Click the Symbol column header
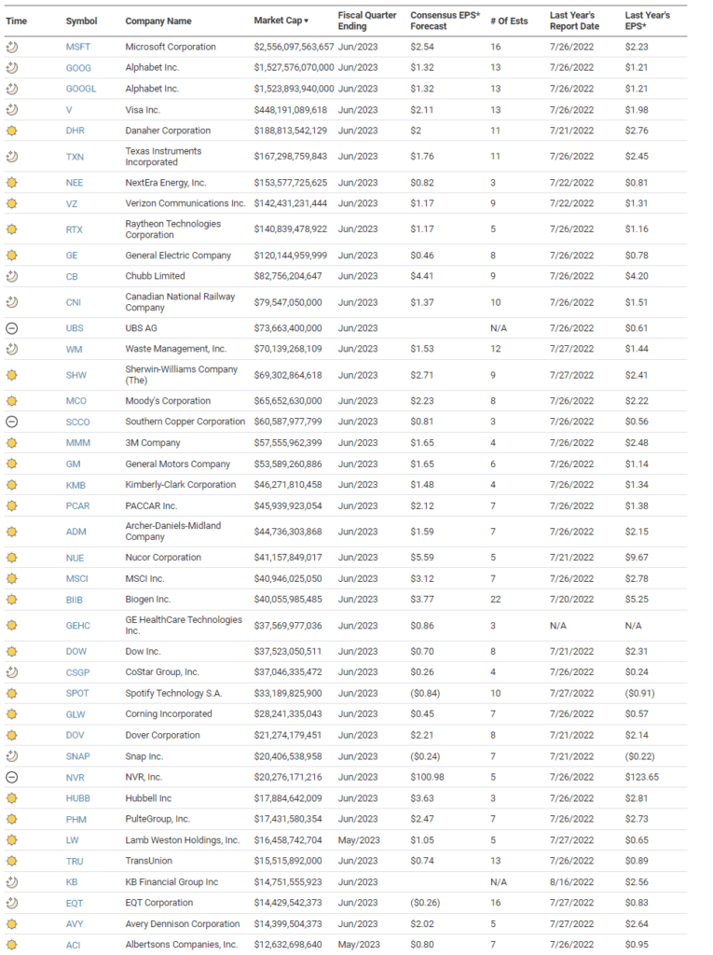The height and width of the screenshot is (955, 713). (82, 21)
